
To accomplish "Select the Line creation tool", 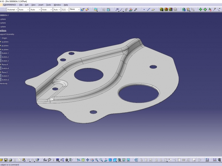I will click(148, 10).
